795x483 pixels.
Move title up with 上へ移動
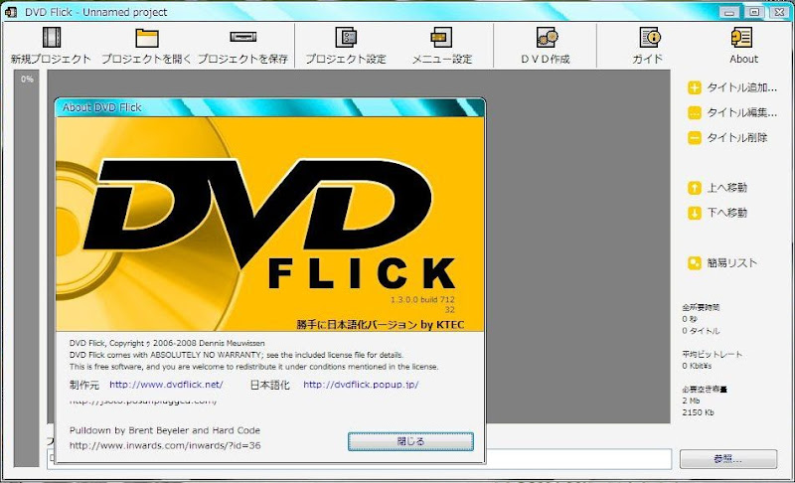tap(717, 187)
